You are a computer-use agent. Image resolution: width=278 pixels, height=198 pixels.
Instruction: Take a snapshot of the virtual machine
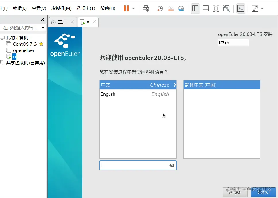[160, 8]
